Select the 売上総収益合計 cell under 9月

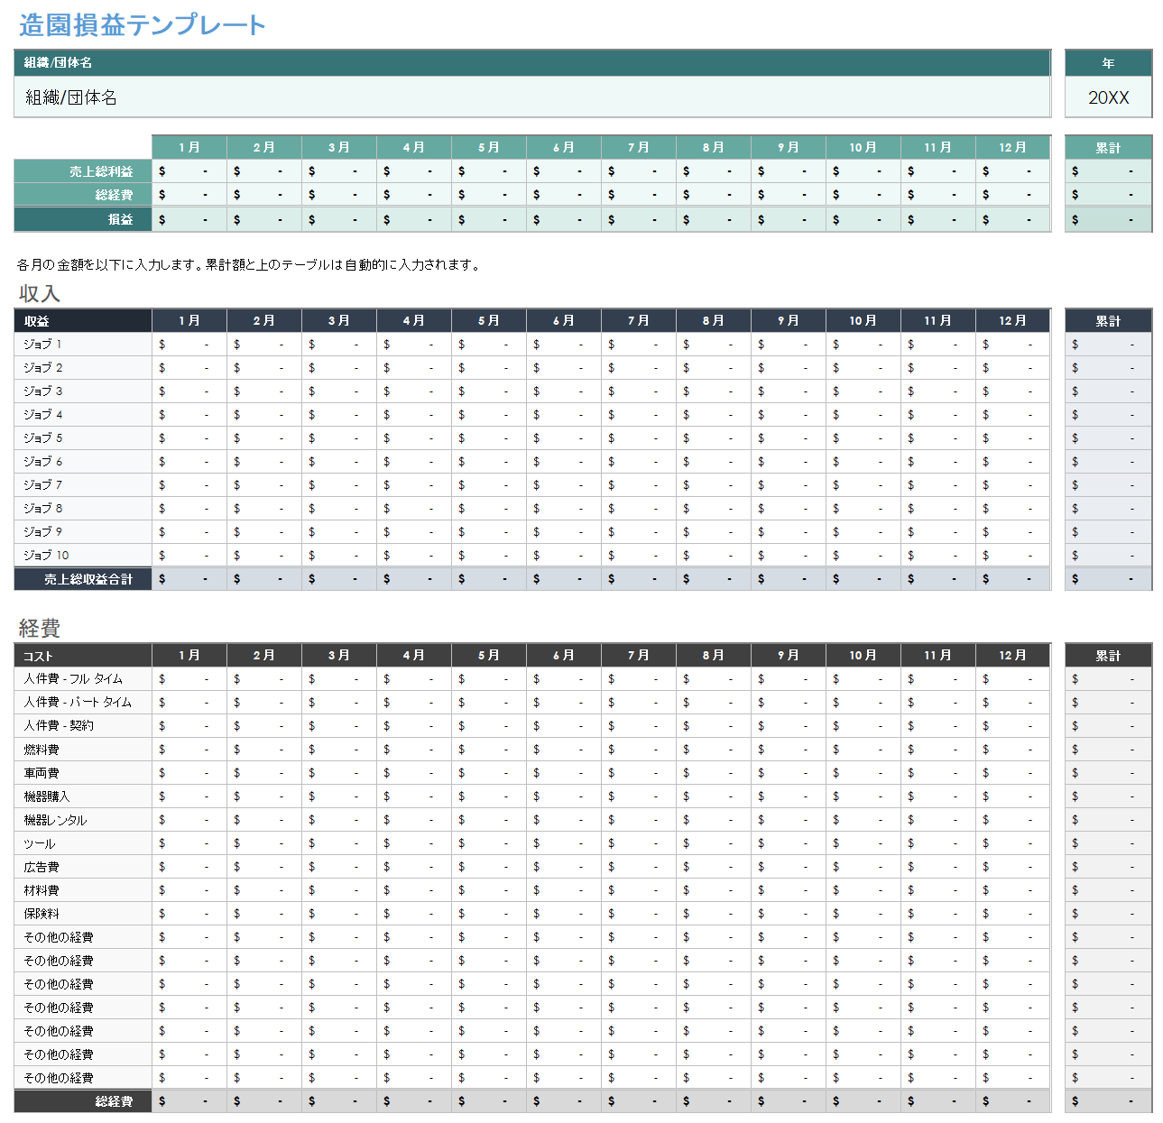(x=789, y=579)
